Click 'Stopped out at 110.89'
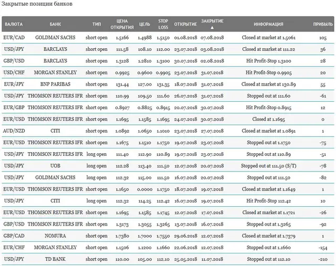The height and width of the screenshot is (266, 336). point(268,154)
